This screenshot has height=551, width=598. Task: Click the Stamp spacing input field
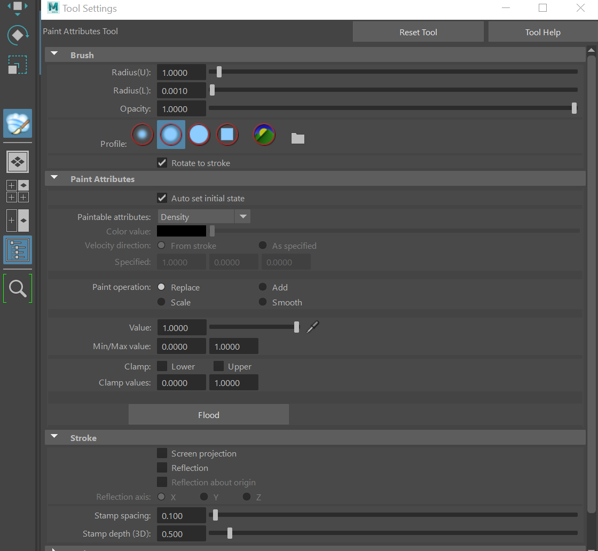click(182, 516)
